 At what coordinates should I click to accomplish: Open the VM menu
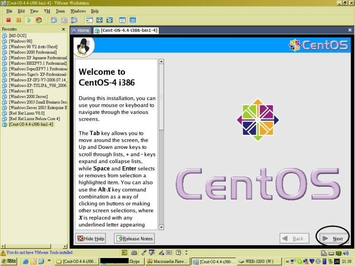coord(47,11)
